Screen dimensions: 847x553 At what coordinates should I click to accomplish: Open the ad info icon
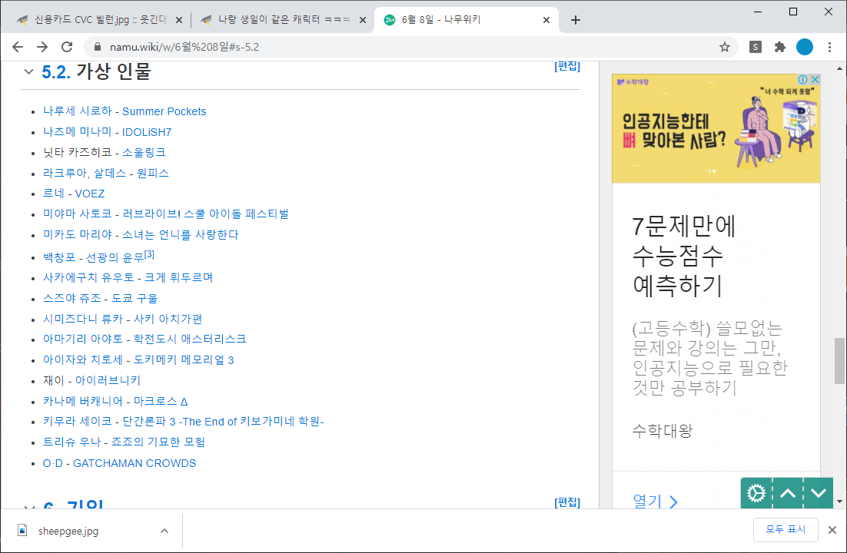[x=802, y=79]
